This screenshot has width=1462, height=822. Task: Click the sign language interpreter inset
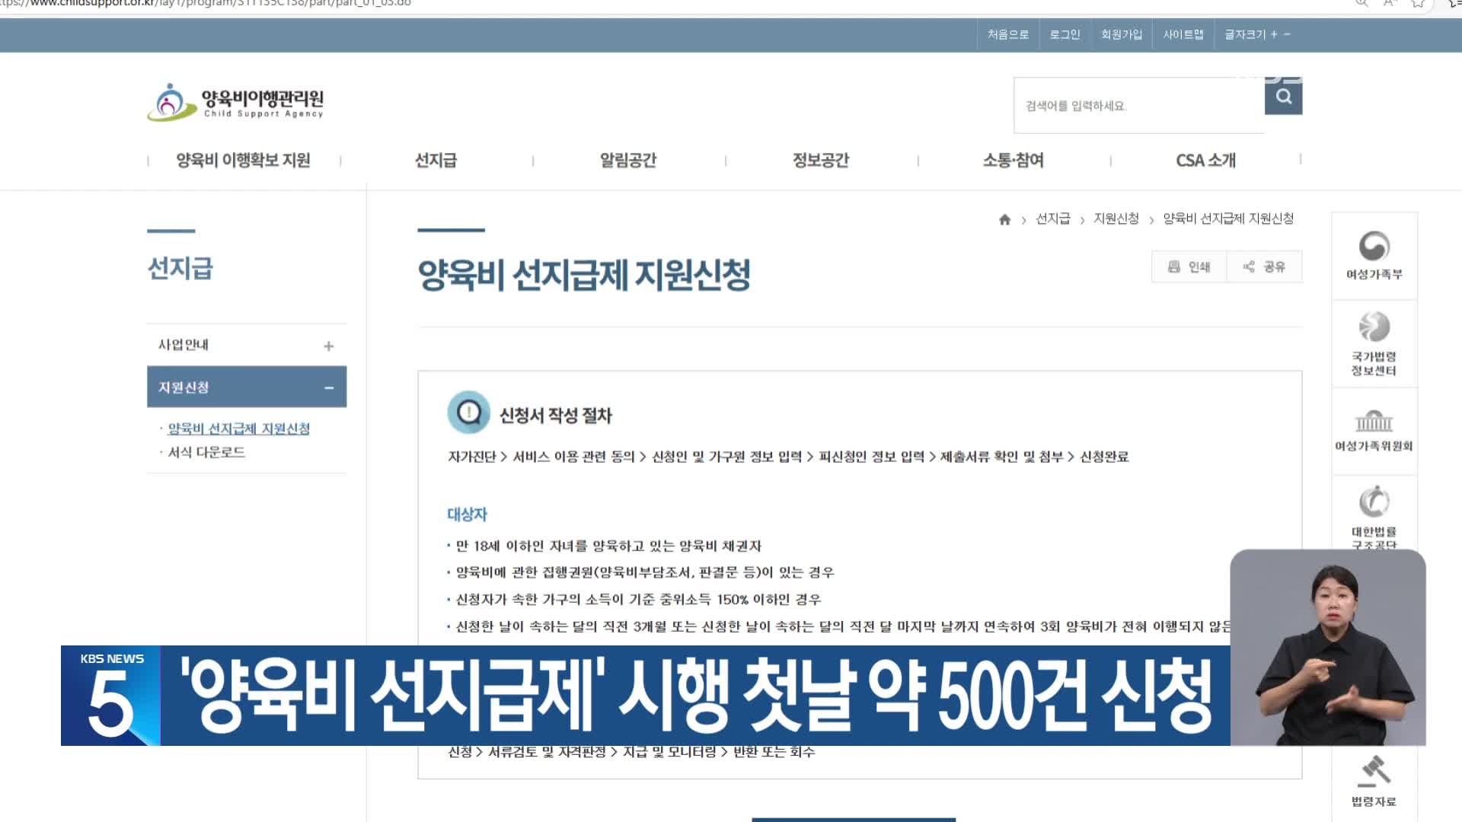(x=1328, y=647)
